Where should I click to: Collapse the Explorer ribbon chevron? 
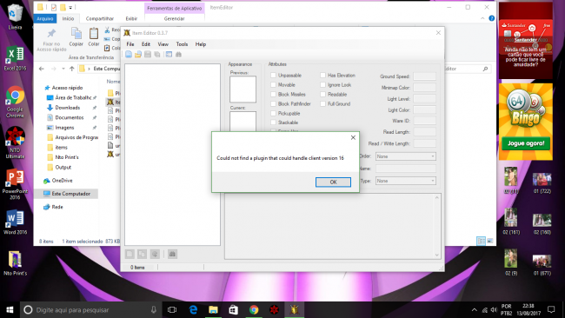coord(482,18)
